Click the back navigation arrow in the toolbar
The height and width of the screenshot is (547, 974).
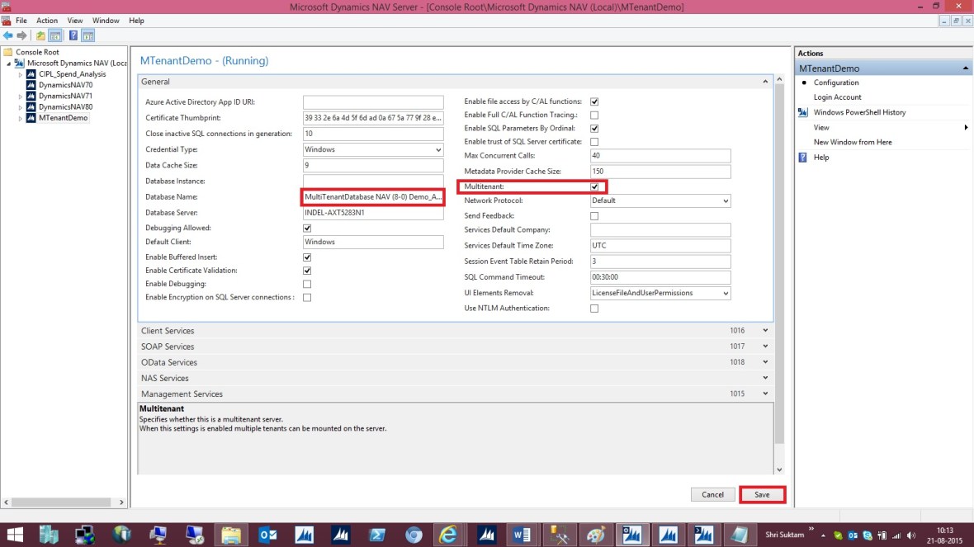pyautogui.click(x=7, y=35)
